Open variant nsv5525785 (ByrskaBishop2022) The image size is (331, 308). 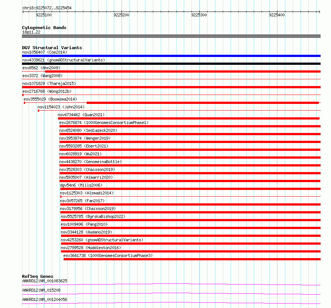[93, 216]
